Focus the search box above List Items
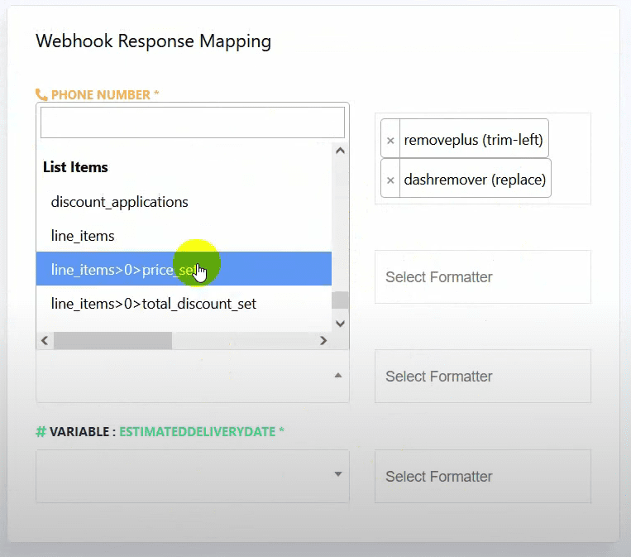 [192, 122]
